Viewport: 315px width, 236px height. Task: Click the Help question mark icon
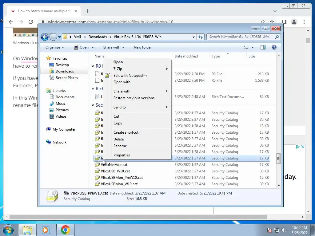coord(274,47)
